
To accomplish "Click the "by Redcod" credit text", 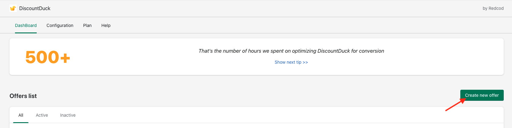I will point(493,8).
